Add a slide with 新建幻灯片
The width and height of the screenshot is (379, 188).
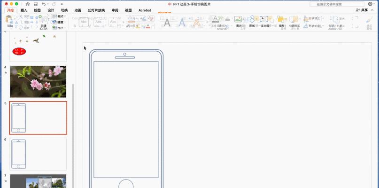[x=44, y=23]
